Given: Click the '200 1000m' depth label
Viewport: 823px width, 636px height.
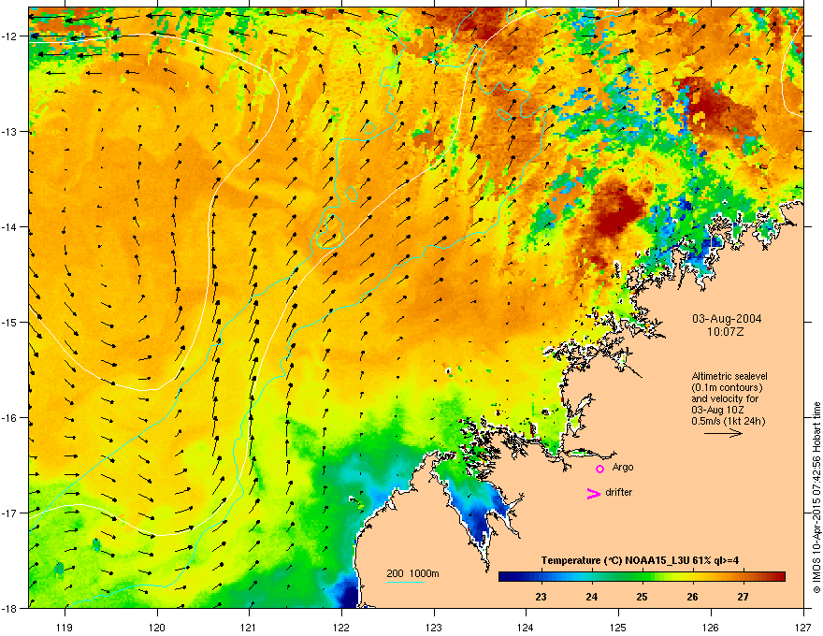Looking at the screenshot, I should tap(412, 573).
